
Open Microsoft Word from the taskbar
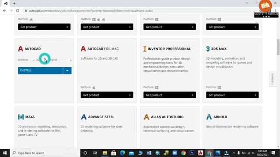point(149,153)
